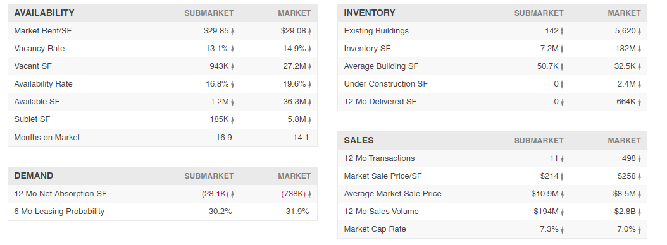The width and height of the screenshot is (667, 245).
Task: Click the arrow beside red (28.1K) net absorption
Action: pyautogui.click(x=233, y=194)
